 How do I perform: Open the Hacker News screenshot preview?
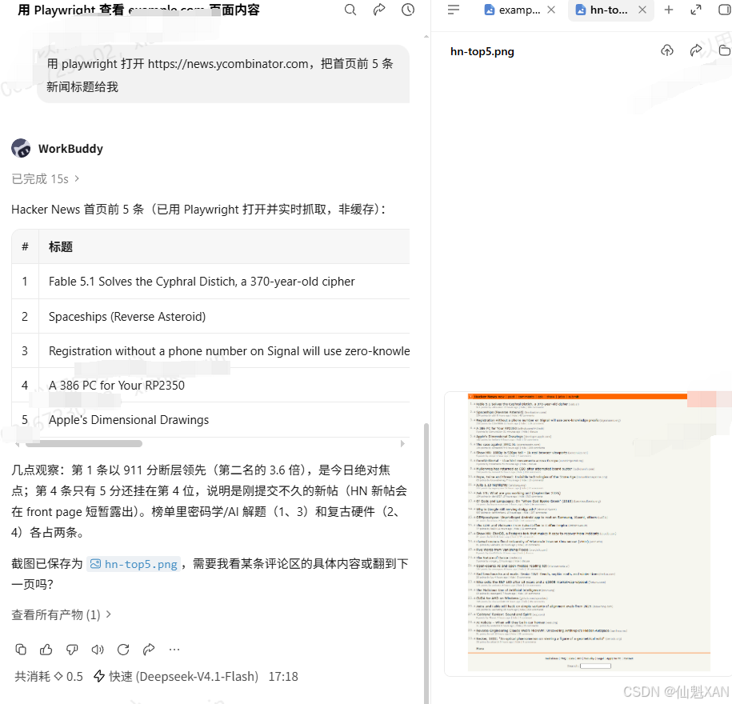[x=589, y=533]
